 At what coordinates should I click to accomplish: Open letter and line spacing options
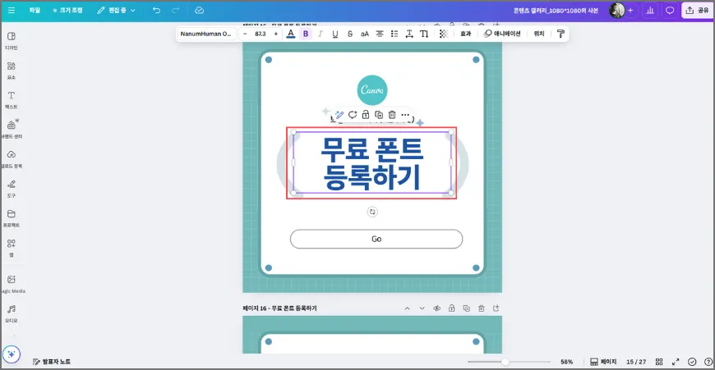coord(409,34)
